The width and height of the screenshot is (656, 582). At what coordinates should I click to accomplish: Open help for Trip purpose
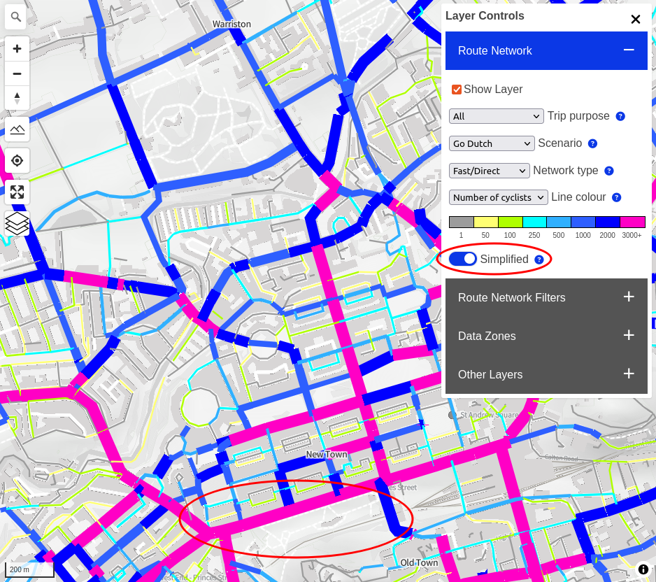[620, 116]
